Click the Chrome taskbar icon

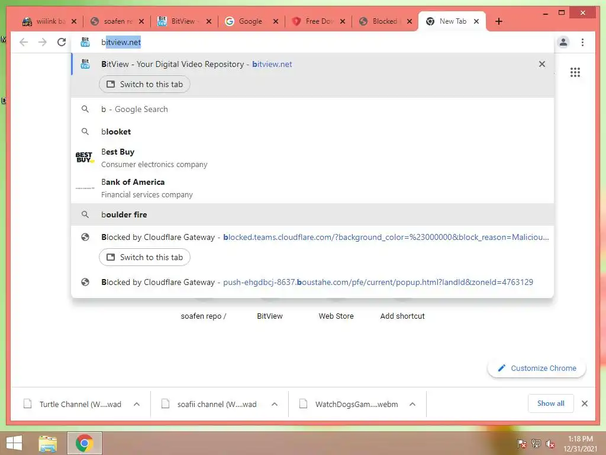(x=84, y=443)
